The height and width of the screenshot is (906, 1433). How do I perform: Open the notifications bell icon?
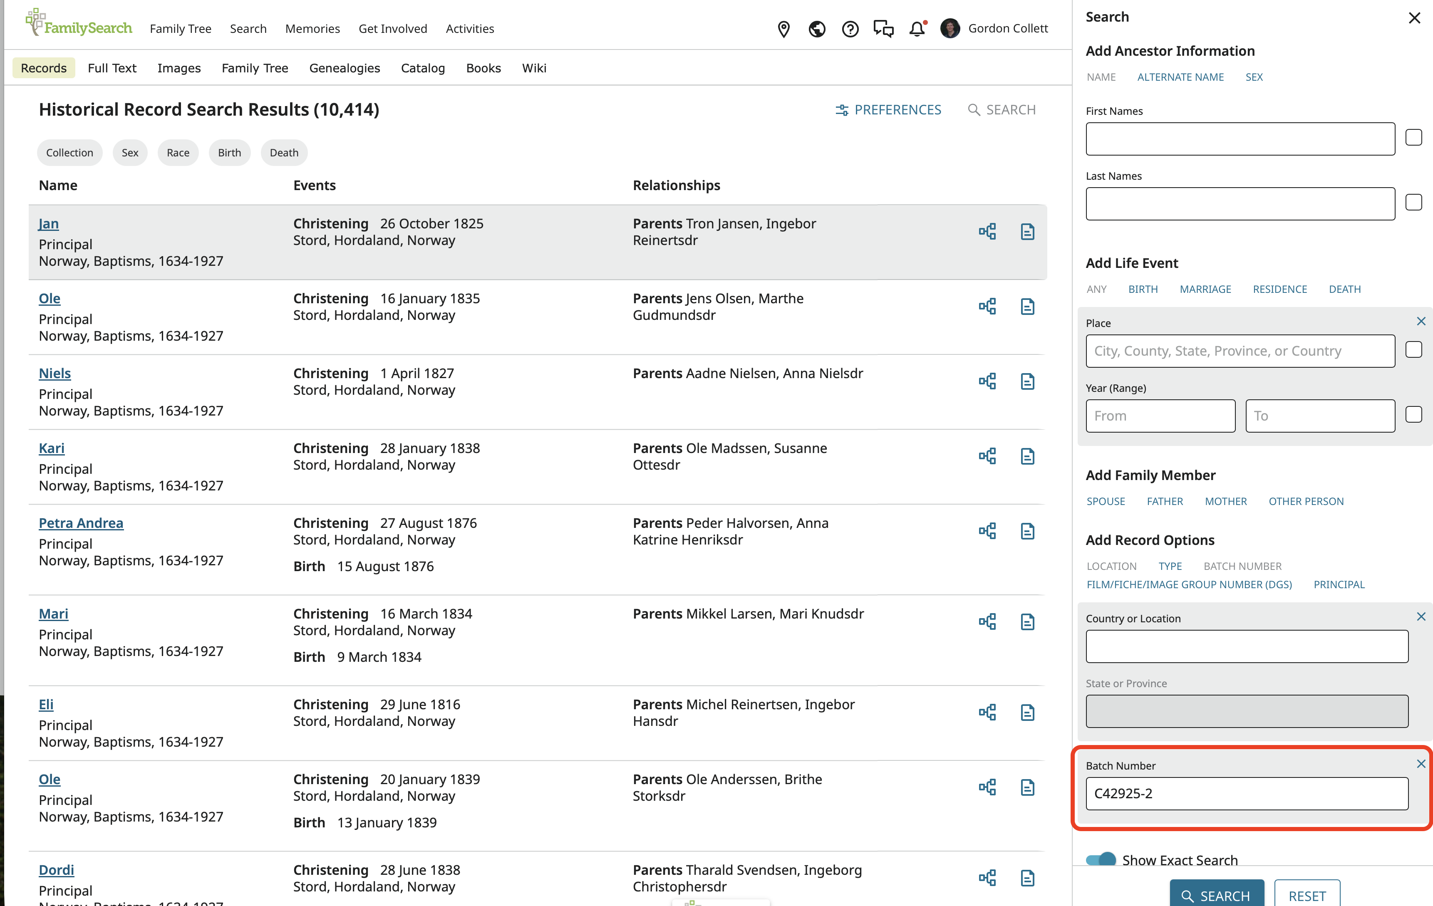(917, 29)
